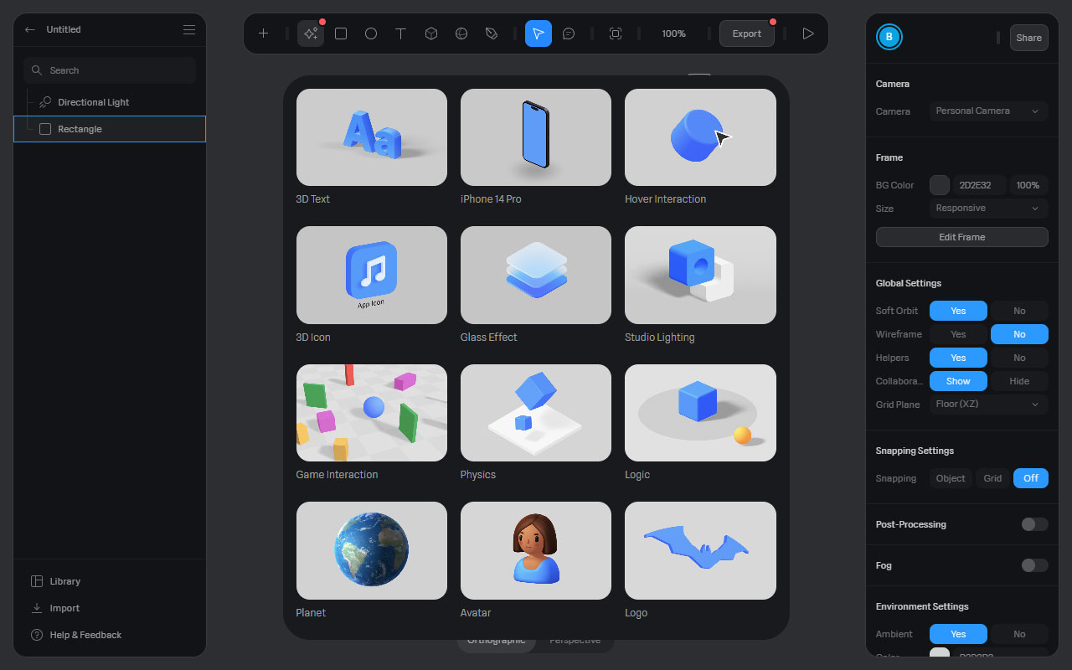The image size is (1072, 670).
Task: Open the BG Color swatch
Action: [x=939, y=185]
